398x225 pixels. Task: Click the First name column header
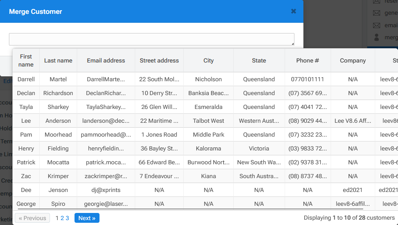pos(26,60)
